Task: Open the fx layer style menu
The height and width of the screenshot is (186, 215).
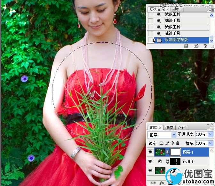Action: (162, 183)
